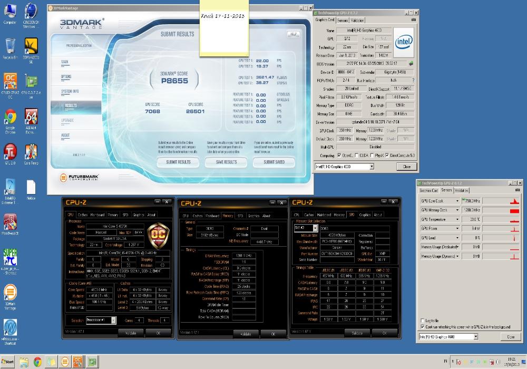The width and height of the screenshot is (527, 369).
Task: Click Validate in the CPU-Z Memory window
Action: pos(246,334)
